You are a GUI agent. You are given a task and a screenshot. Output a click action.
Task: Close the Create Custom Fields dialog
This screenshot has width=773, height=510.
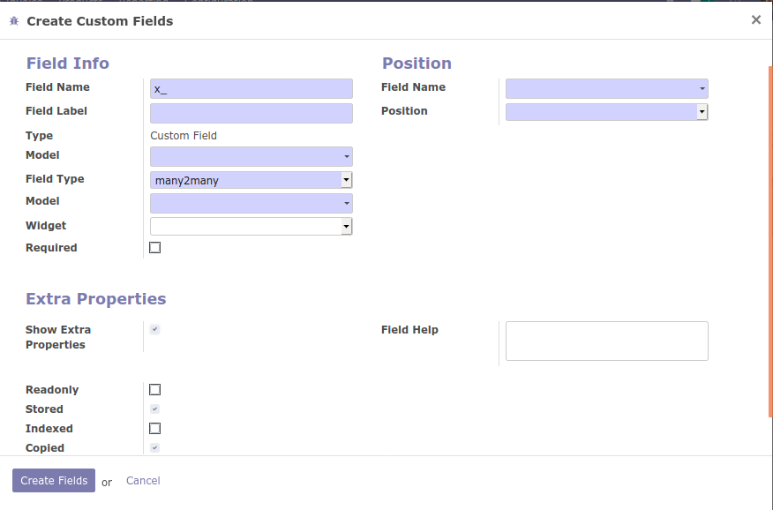click(x=755, y=19)
